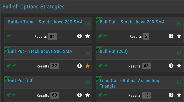
Task: Click the green plus on Long Call Ascending Triangle
Action: pyautogui.click(x=179, y=82)
